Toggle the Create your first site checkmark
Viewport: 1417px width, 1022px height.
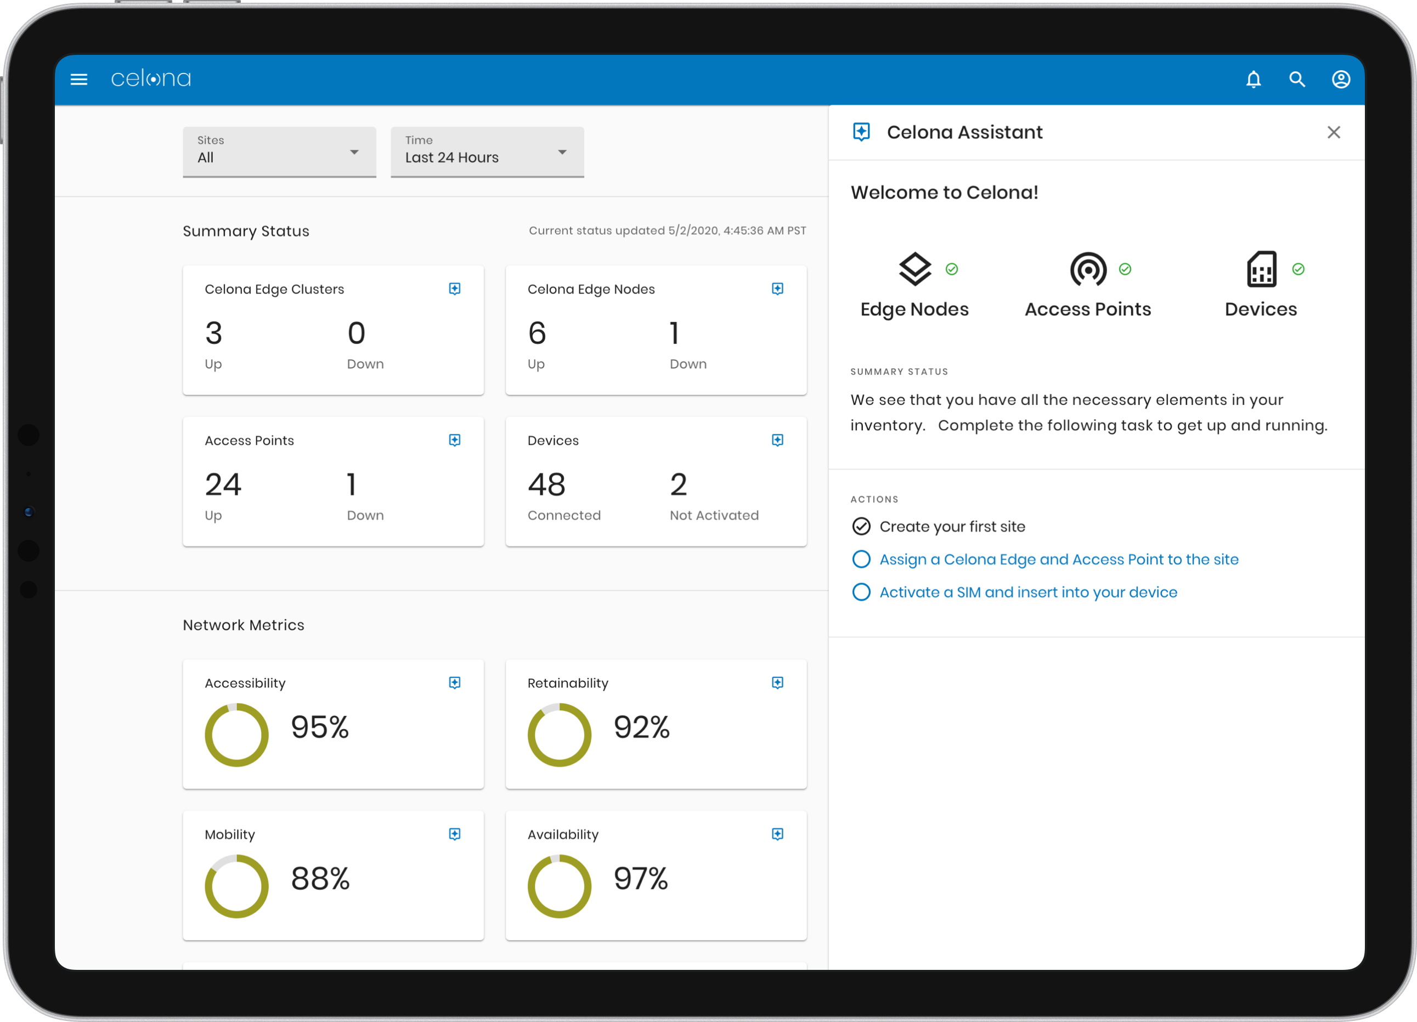[x=861, y=527]
